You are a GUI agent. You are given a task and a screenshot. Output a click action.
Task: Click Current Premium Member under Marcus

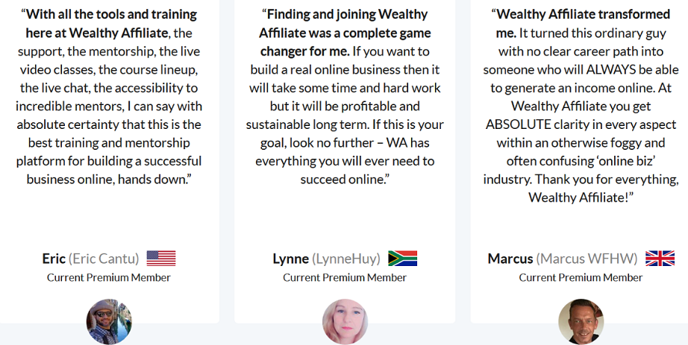click(x=581, y=277)
